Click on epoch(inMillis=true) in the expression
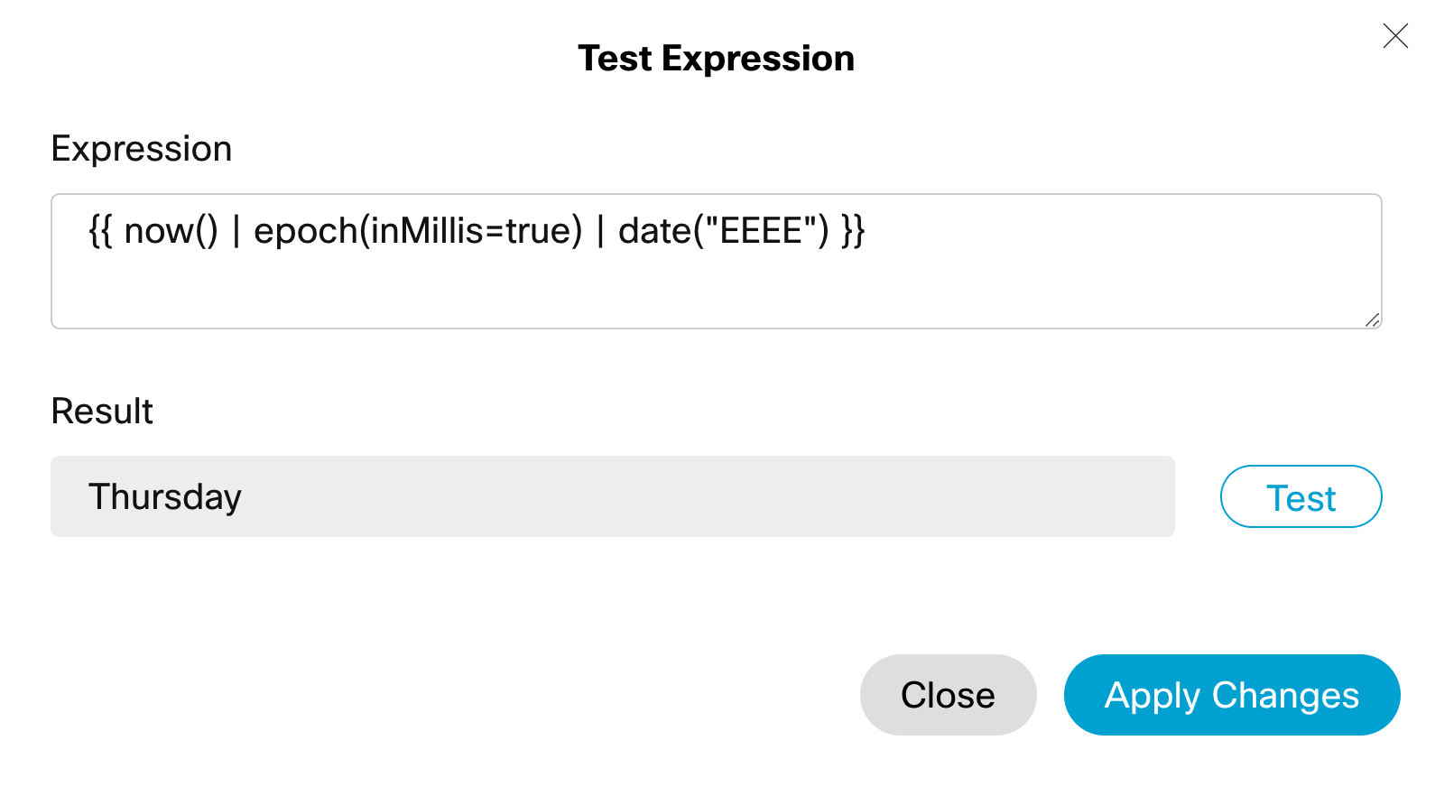1435x796 pixels. point(418,231)
